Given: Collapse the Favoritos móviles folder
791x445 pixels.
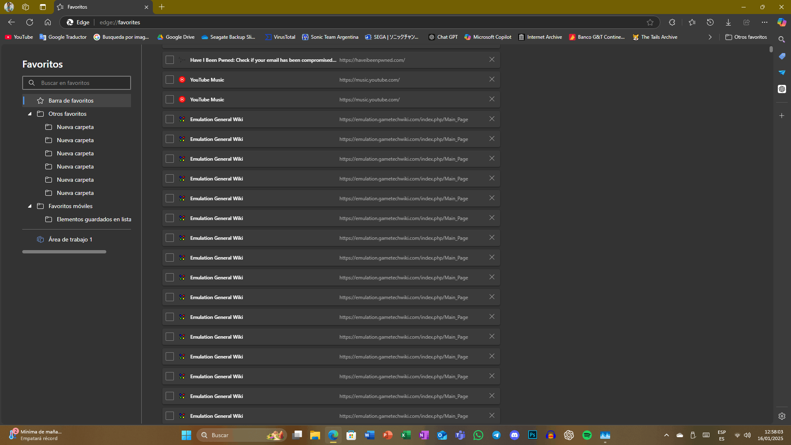Looking at the screenshot, I should (x=29, y=206).
